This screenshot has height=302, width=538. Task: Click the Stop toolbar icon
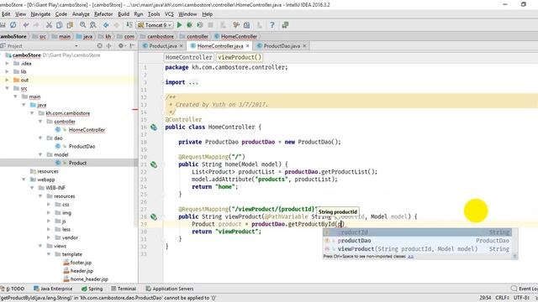click(210, 25)
